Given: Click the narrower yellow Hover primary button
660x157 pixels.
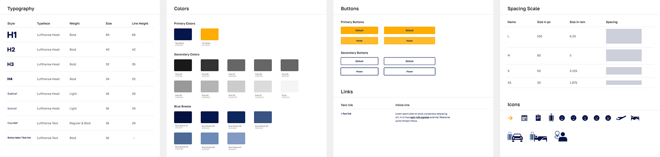Looking at the screenshot, I should [x=359, y=41].
